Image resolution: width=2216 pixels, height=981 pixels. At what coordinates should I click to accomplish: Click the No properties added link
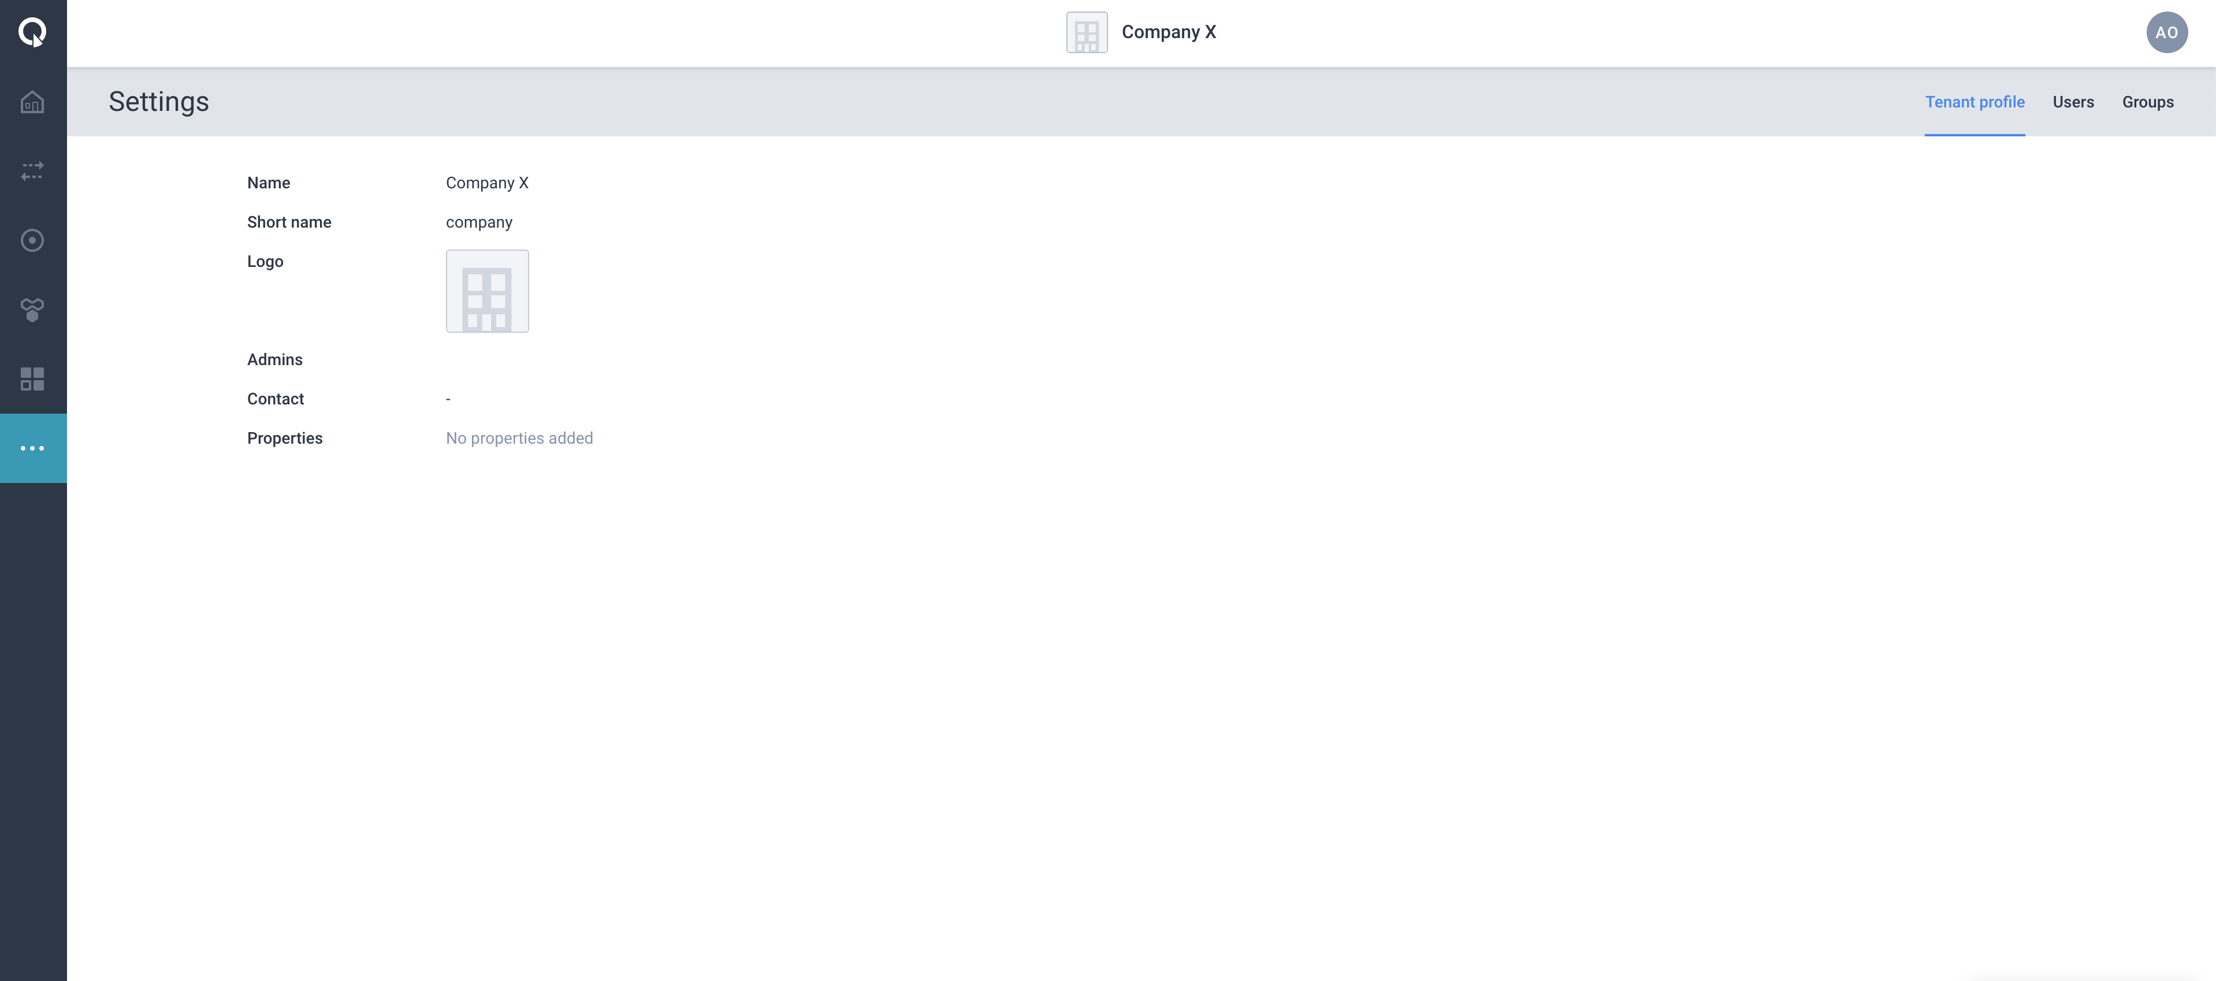point(519,437)
